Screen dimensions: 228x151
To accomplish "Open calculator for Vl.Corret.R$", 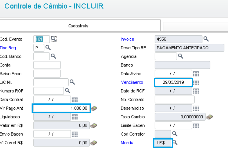I will [94, 143].
